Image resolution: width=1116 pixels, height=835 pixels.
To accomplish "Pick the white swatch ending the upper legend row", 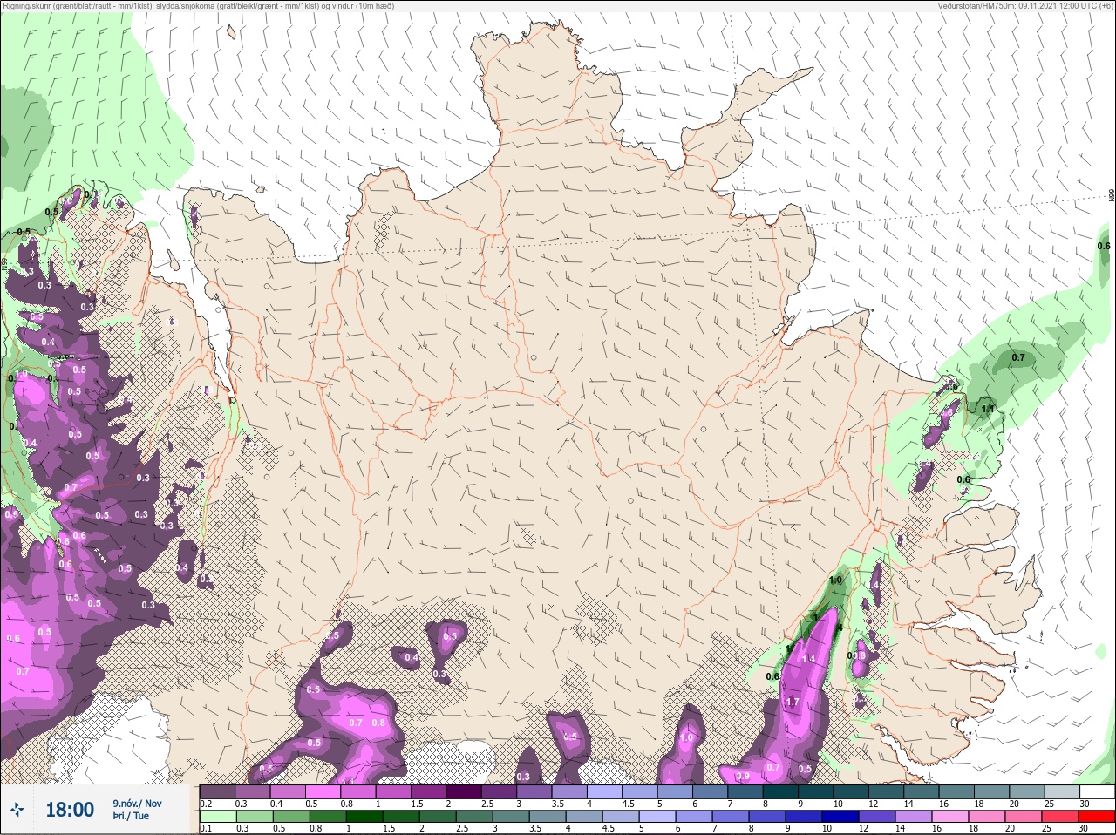I will pos(1096,791).
